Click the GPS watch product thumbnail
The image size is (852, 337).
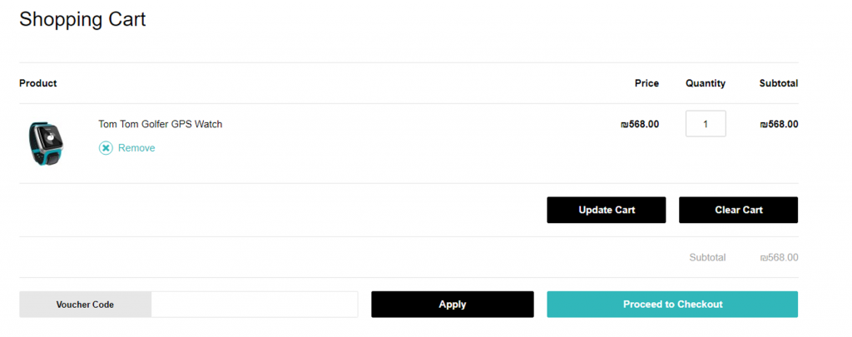click(x=46, y=143)
